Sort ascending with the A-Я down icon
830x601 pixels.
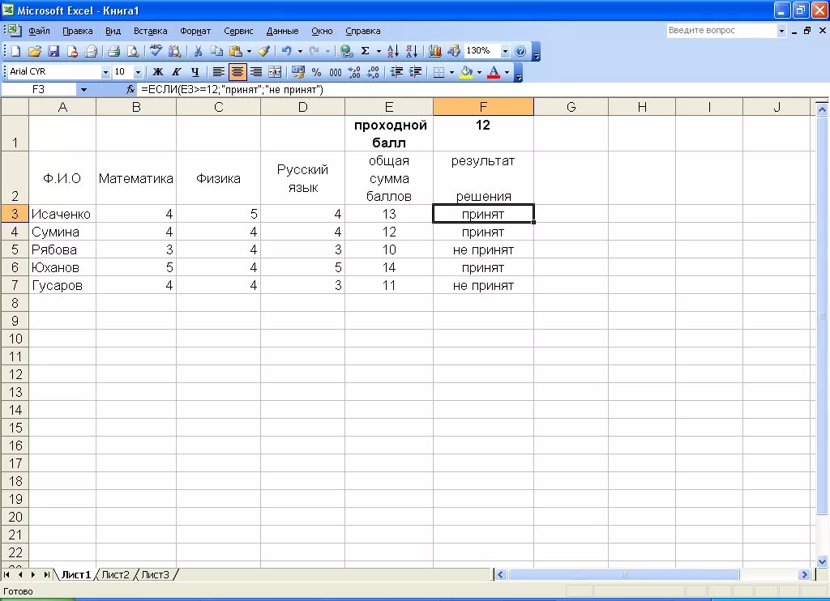pos(393,51)
